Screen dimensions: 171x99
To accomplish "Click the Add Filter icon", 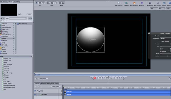I will [126, 3].
